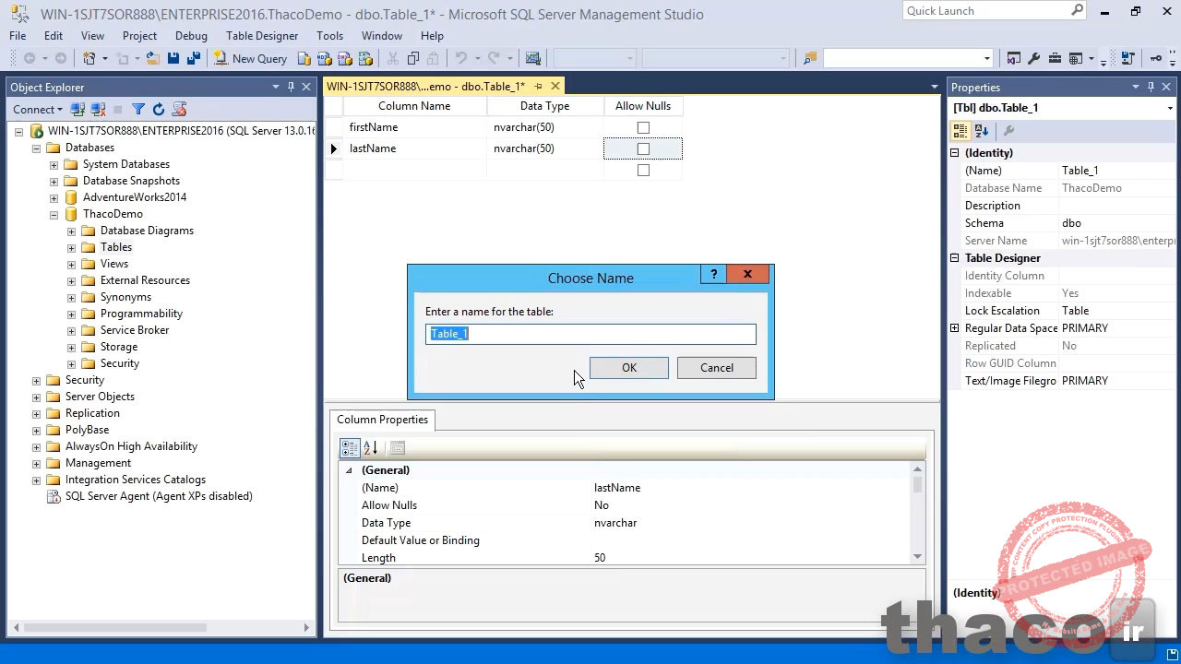This screenshot has width=1181, height=664.
Task: Select categorized view in Properties panel
Action: click(960, 130)
